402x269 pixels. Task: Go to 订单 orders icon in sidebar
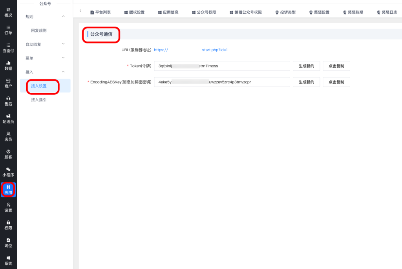point(8,27)
